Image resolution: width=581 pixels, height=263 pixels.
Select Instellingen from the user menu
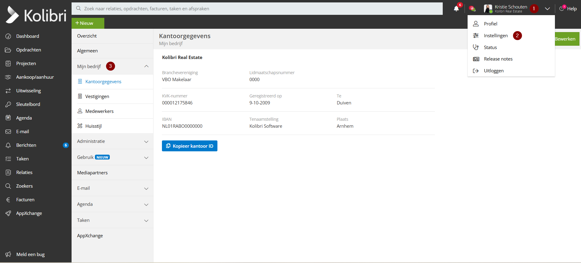495,36
